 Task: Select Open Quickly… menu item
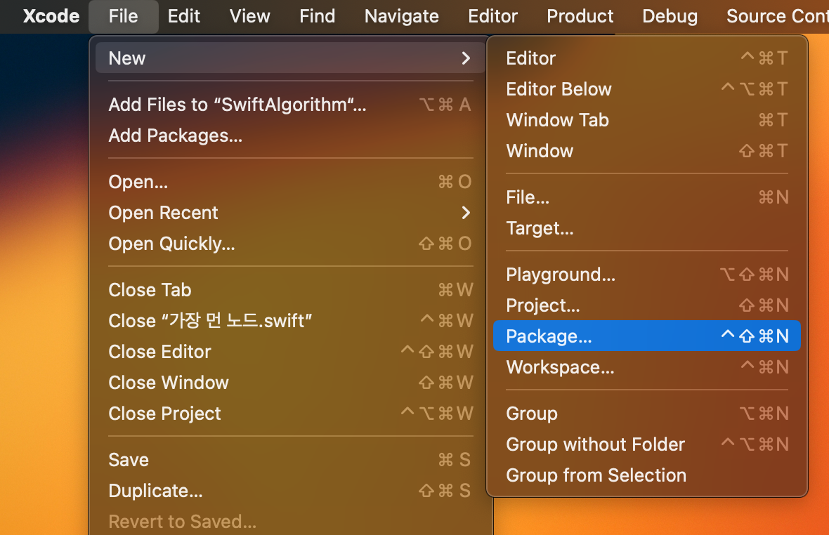[x=289, y=244]
